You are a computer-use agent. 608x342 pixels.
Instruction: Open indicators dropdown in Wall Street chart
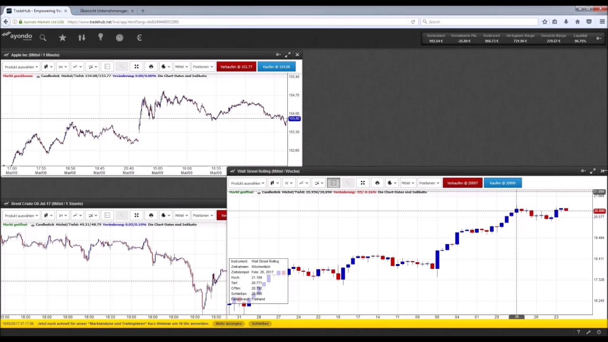(318, 183)
